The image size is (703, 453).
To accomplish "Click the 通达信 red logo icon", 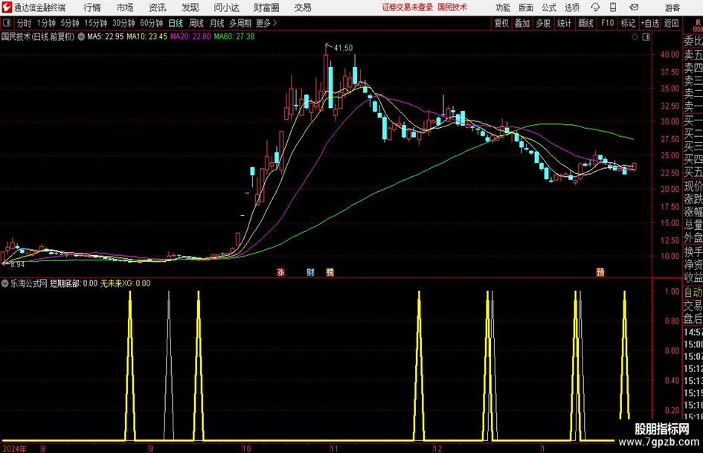I will pyautogui.click(x=7, y=7).
